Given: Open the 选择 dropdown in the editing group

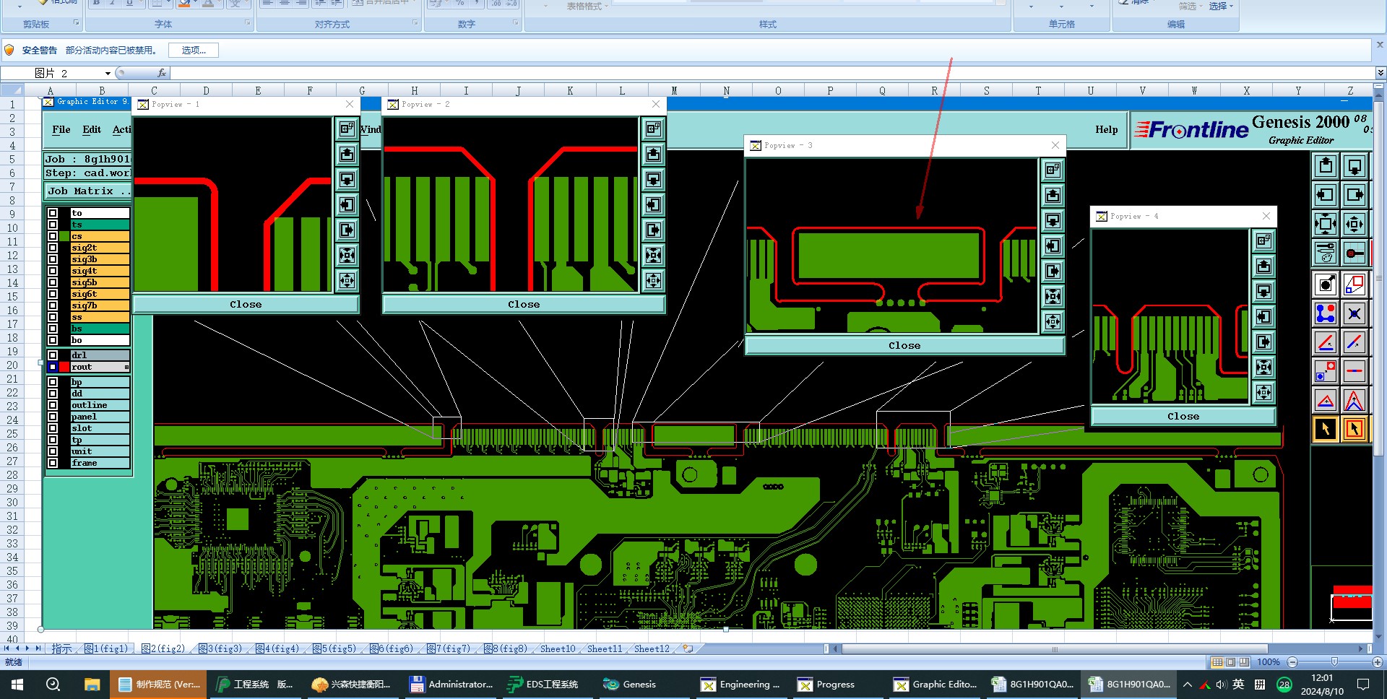Looking at the screenshot, I should click(1221, 6).
